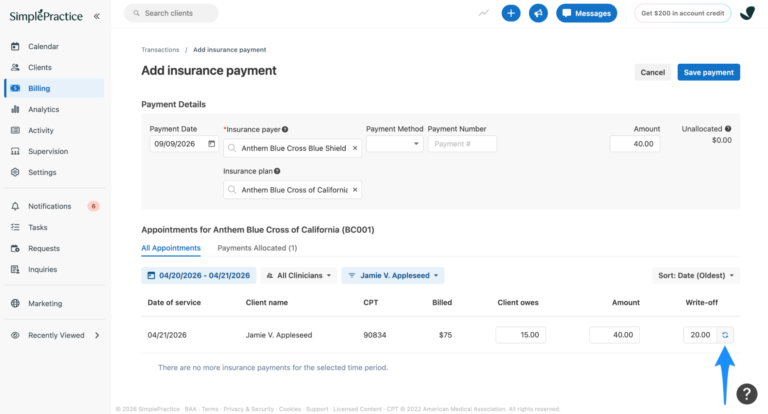Open the megaphone announcements icon

pyautogui.click(x=538, y=13)
